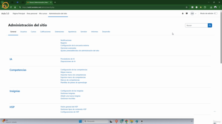Switch to the Calificaciones tab

45,32
